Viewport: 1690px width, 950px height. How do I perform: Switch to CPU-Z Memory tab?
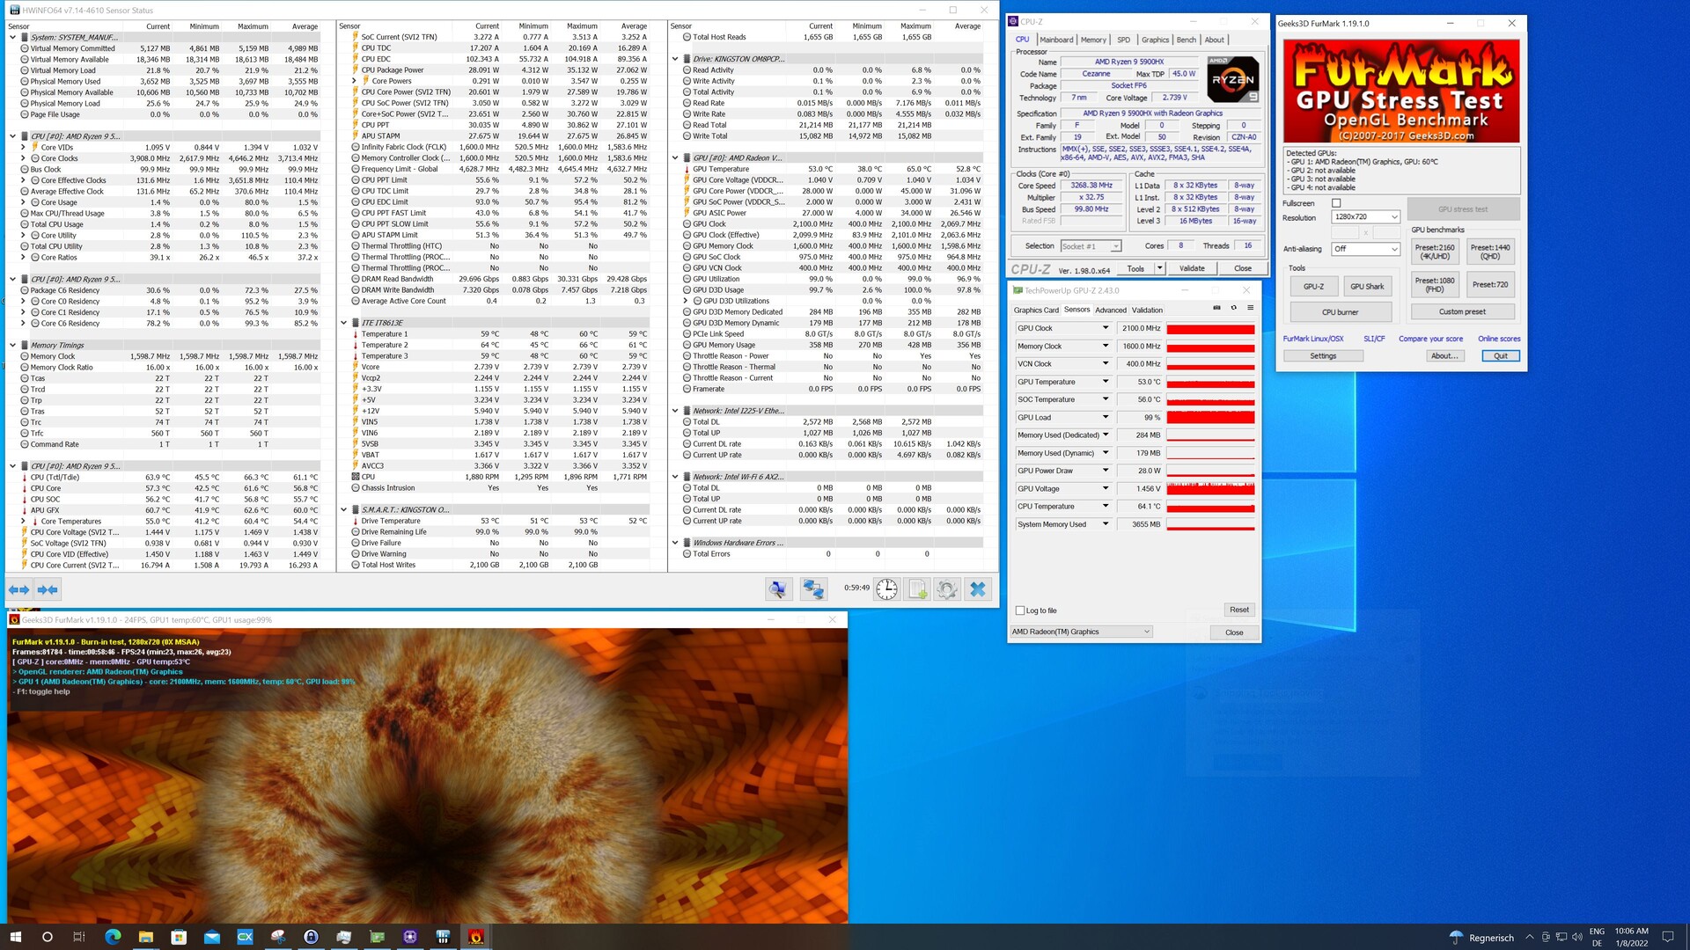click(x=1093, y=40)
